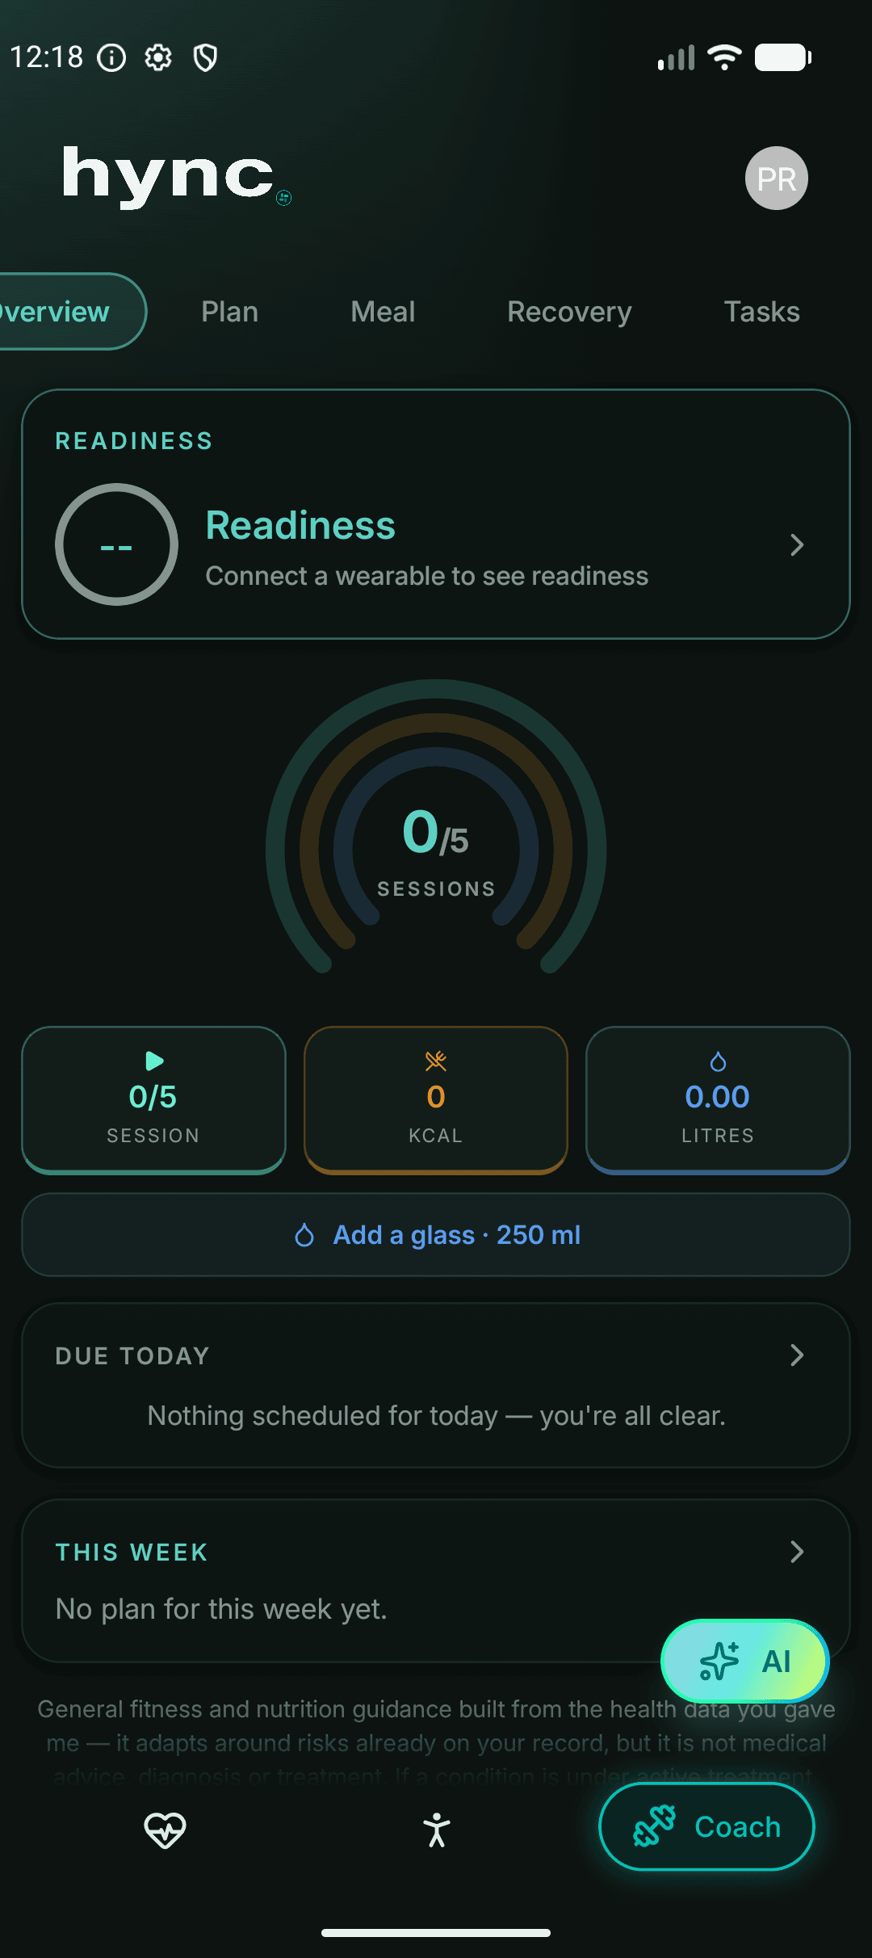Tap the hync logo
The width and height of the screenshot is (872, 1958).
click(x=176, y=176)
